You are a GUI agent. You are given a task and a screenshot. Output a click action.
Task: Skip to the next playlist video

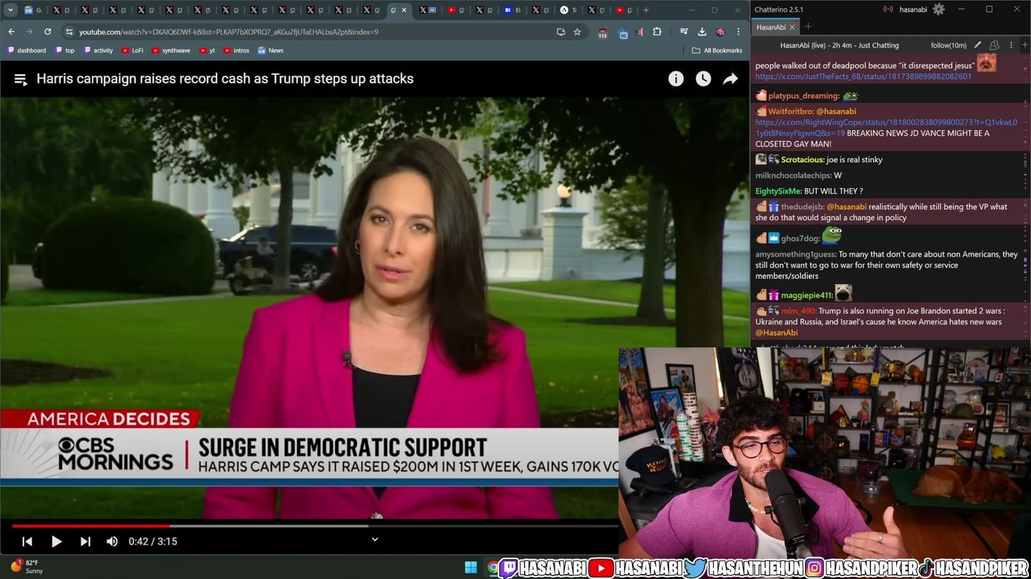[85, 542]
